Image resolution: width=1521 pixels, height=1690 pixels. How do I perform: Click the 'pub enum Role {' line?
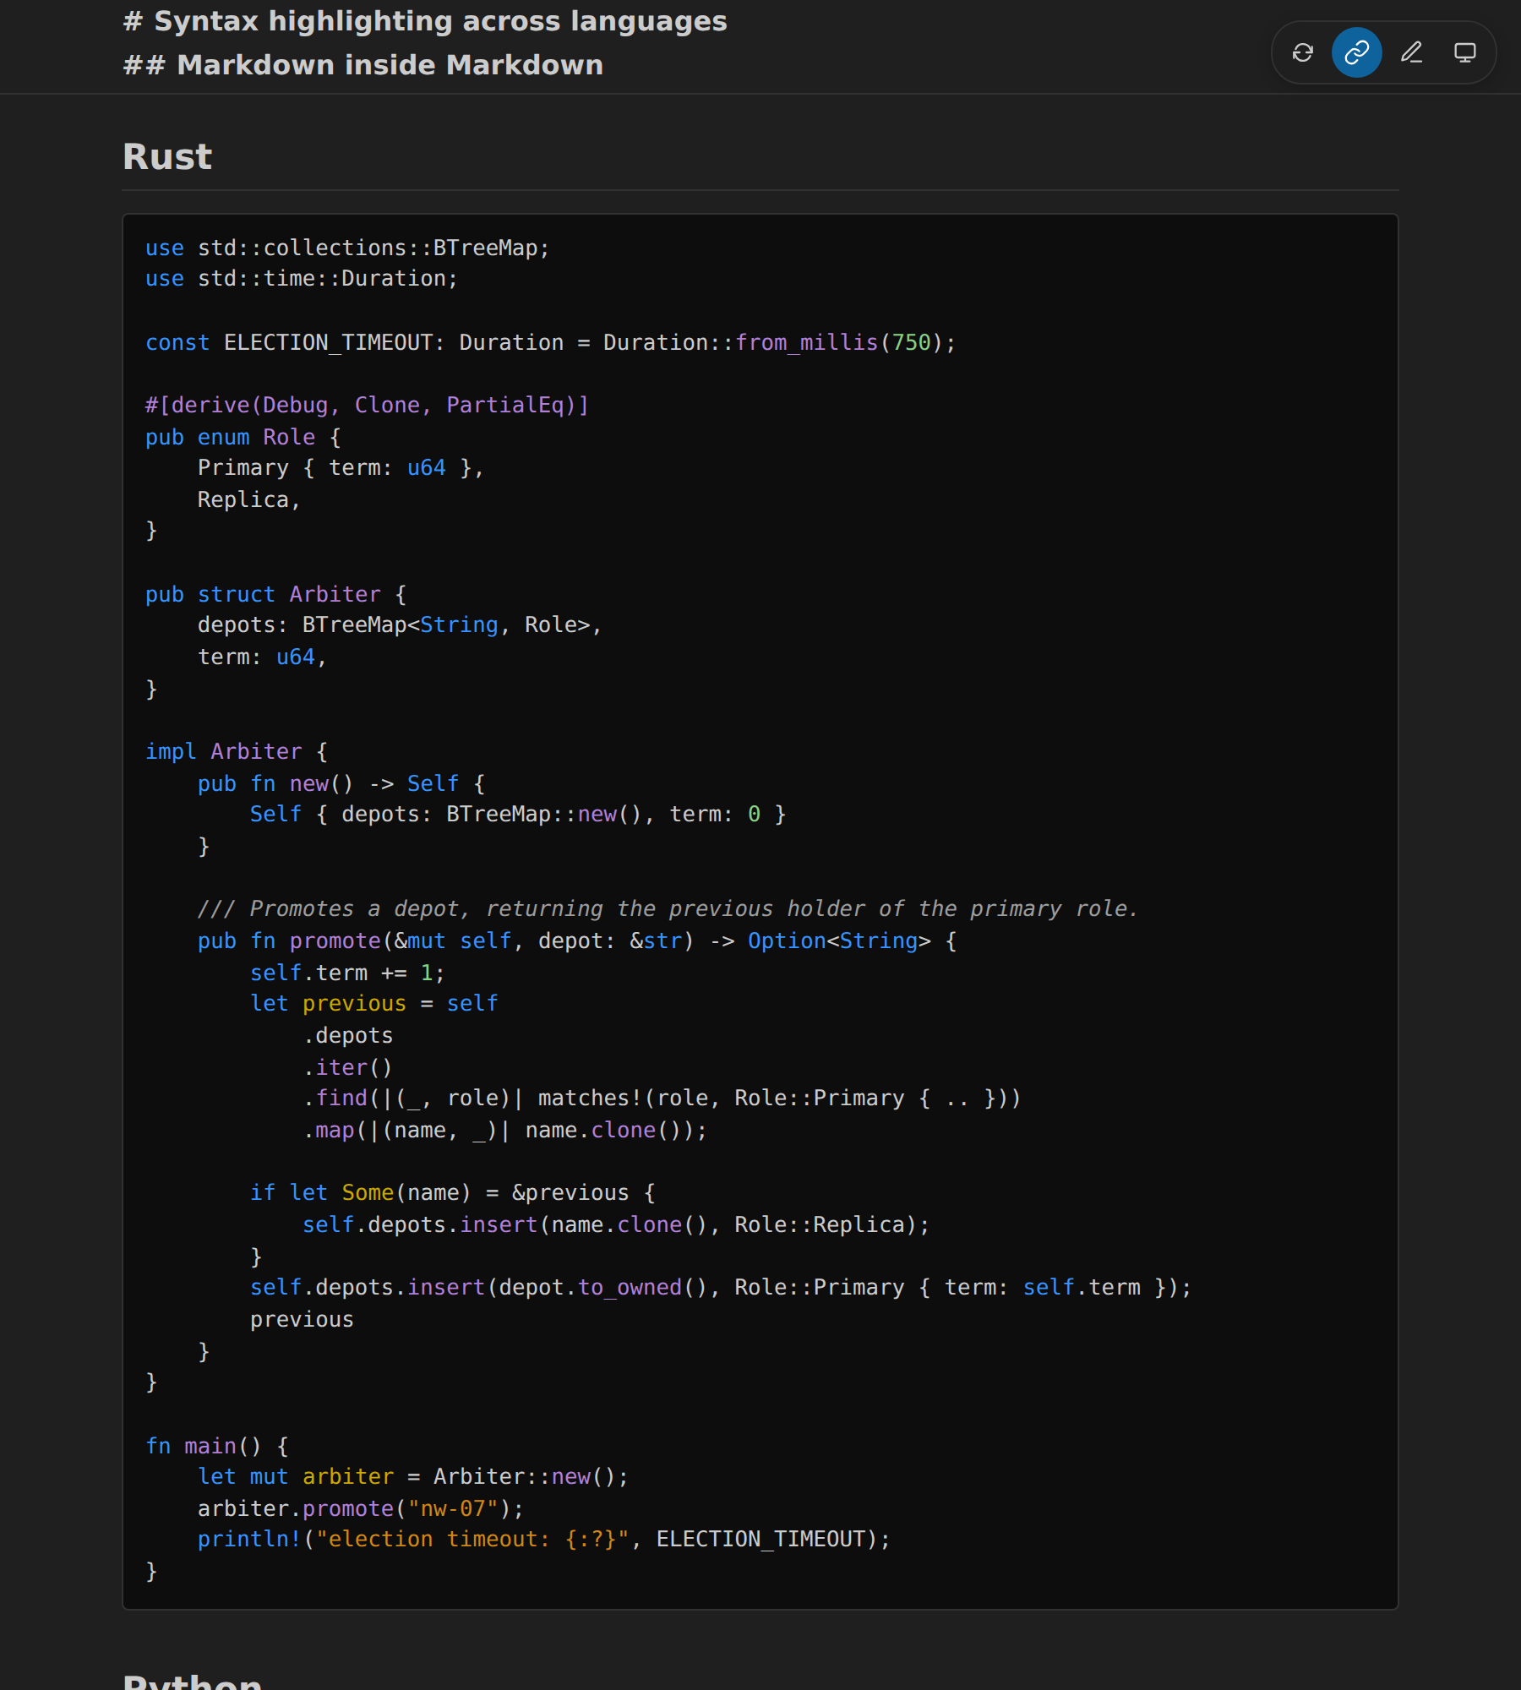pos(243,437)
